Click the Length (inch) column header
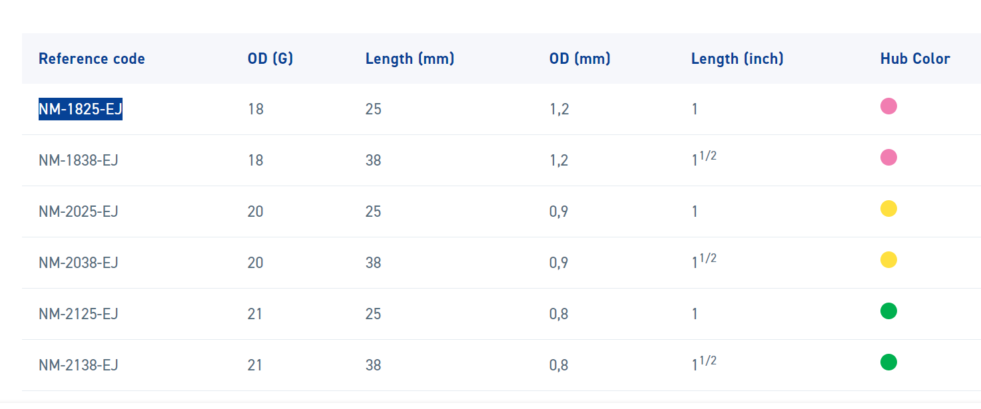The width and height of the screenshot is (981, 409). point(737,59)
